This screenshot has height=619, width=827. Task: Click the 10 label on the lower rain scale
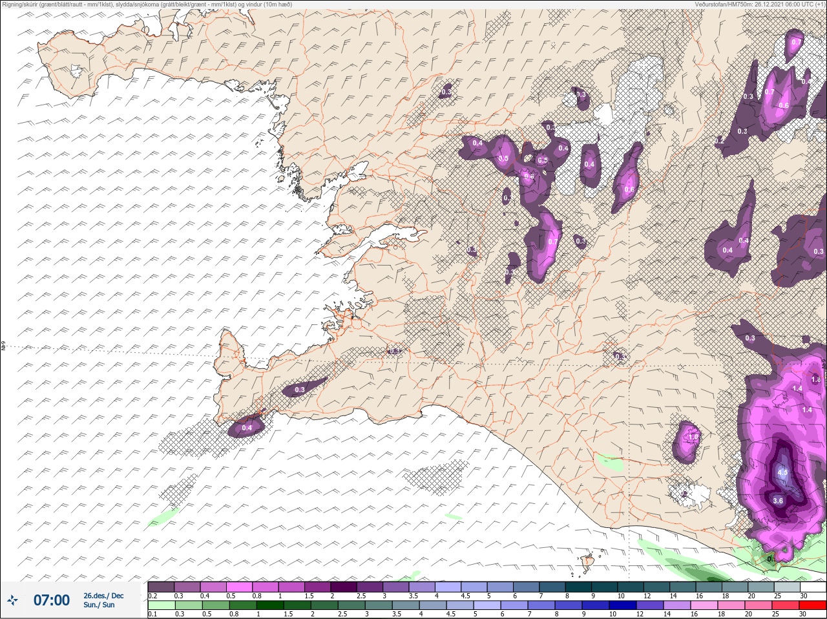(x=612, y=614)
